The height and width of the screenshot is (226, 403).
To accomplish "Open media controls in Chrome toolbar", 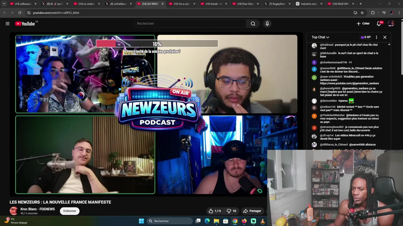I will tap(384, 13).
